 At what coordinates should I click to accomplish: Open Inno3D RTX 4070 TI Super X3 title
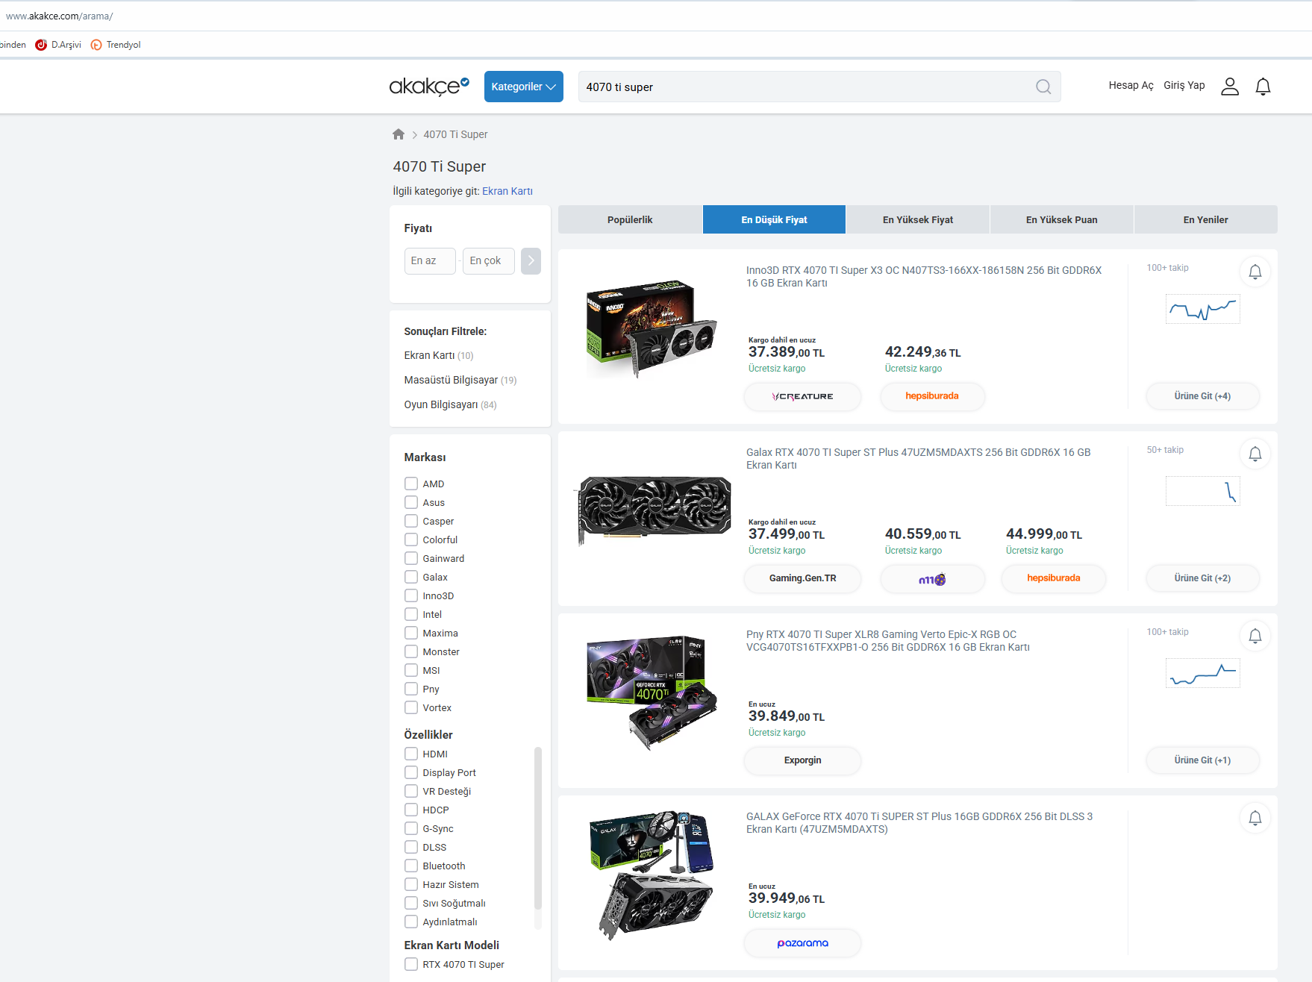point(924,277)
